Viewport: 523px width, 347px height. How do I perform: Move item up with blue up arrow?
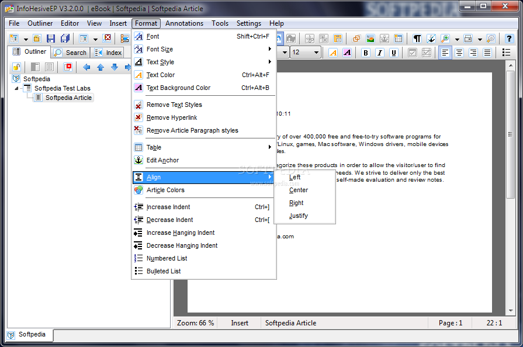click(101, 67)
